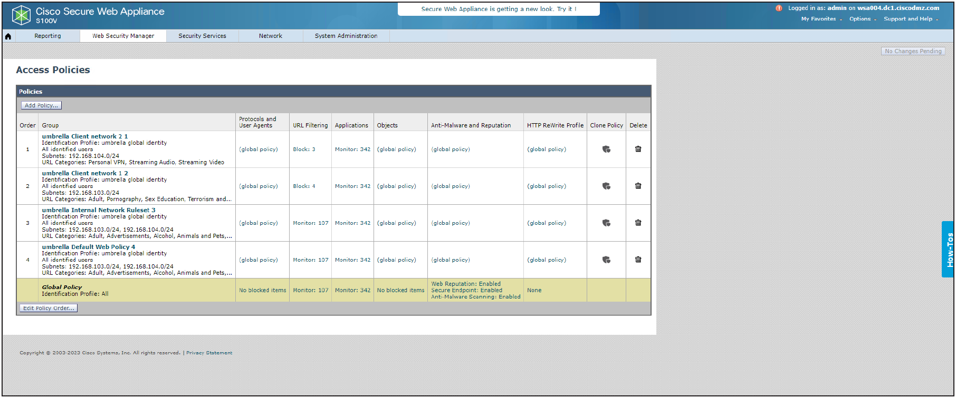Open Client network 2 Protocols global policy
Screen dimensions: 956x398
[x=259, y=150]
